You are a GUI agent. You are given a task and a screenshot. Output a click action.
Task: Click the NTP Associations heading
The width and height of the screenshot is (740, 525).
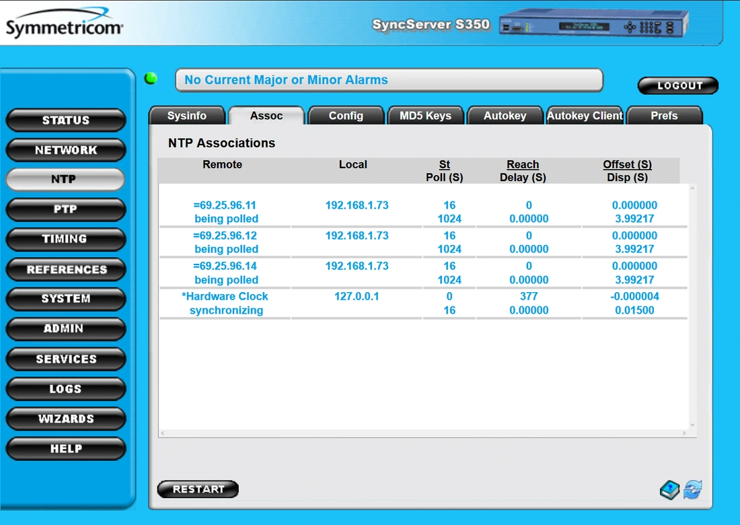pyautogui.click(x=221, y=143)
